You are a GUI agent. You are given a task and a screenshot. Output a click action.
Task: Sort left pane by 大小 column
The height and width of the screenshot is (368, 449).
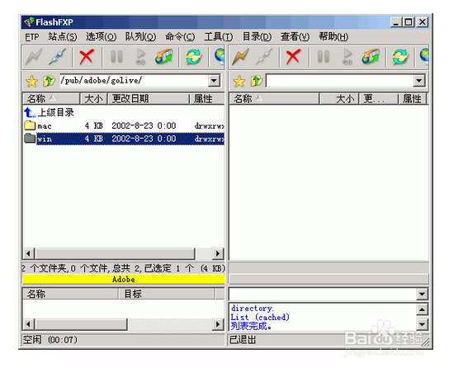pos(93,99)
